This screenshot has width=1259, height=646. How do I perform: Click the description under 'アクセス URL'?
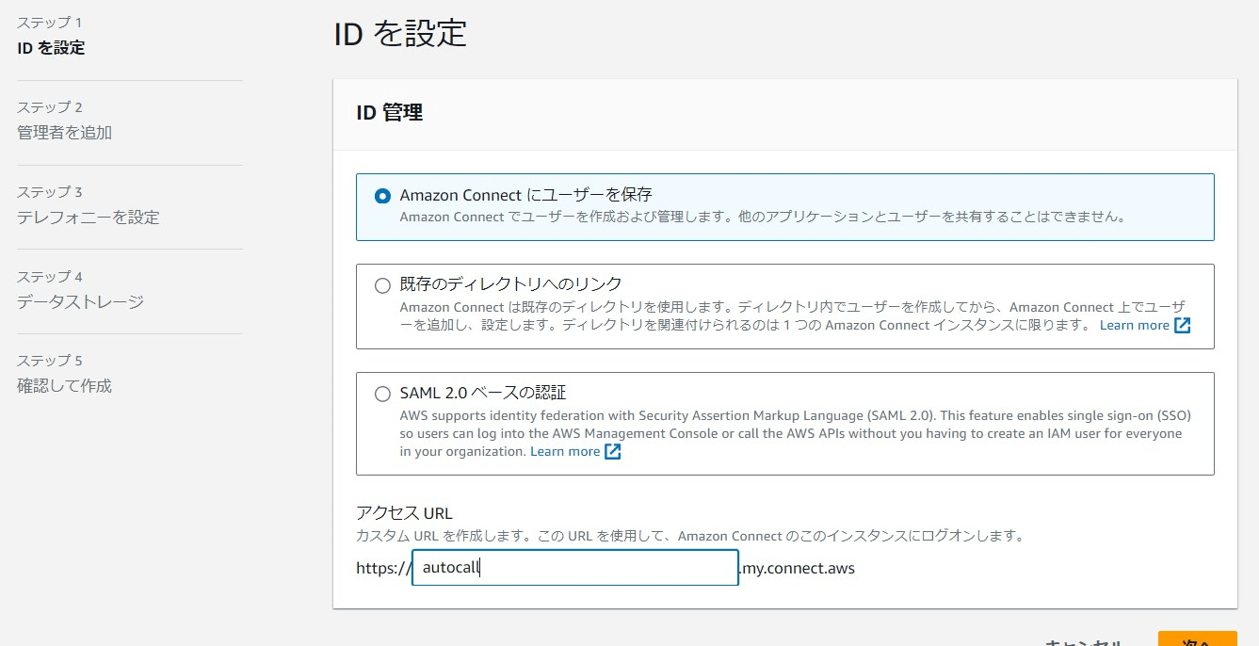coord(689,536)
